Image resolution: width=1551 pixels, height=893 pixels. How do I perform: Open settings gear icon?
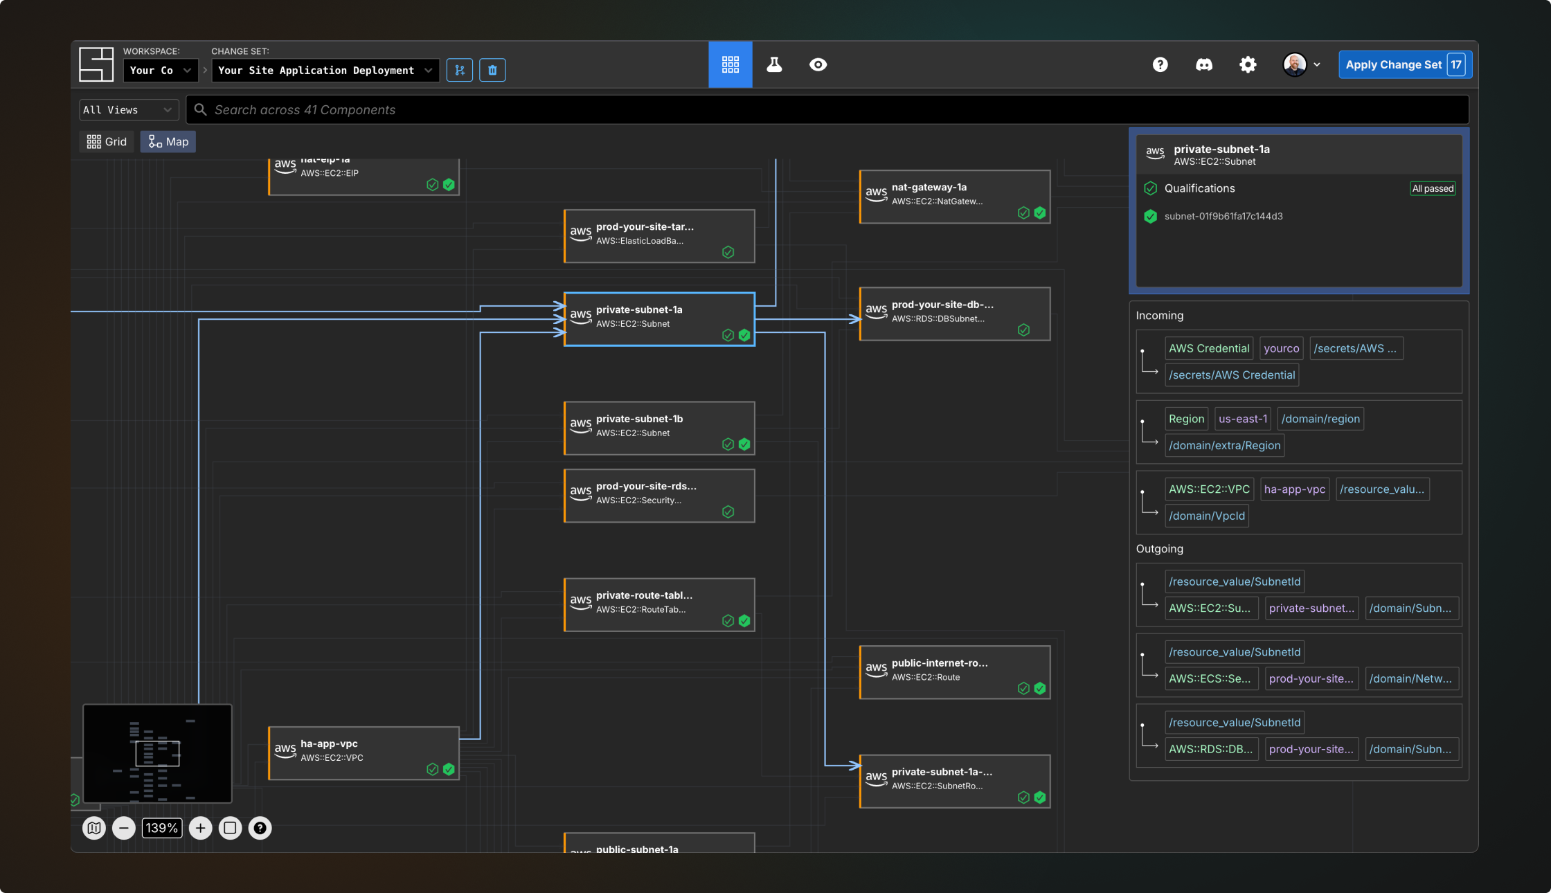[1248, 64]
